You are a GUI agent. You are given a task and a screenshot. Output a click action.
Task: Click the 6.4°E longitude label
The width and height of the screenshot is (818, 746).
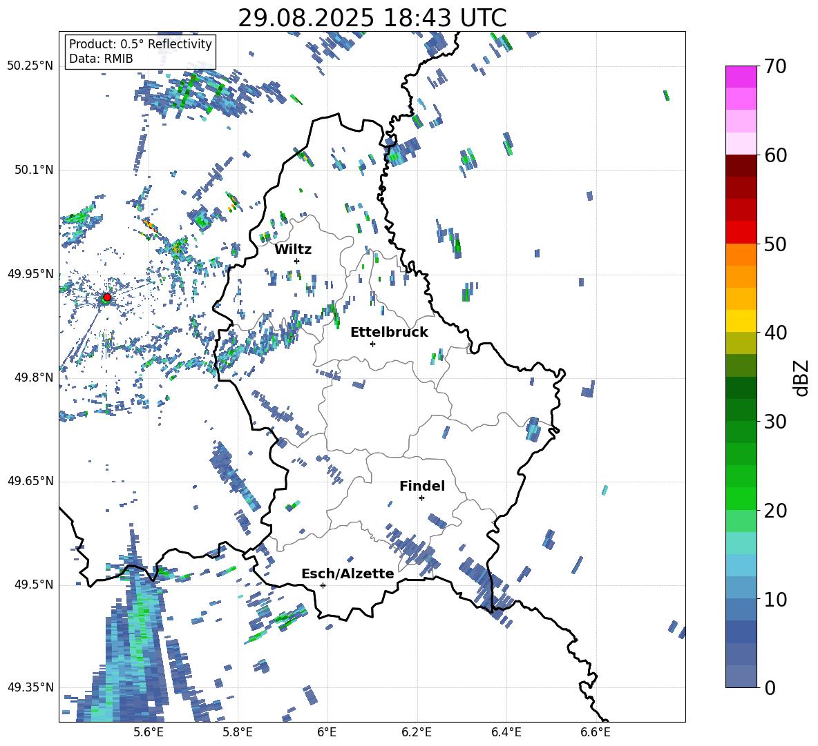[x=506, y=732]
